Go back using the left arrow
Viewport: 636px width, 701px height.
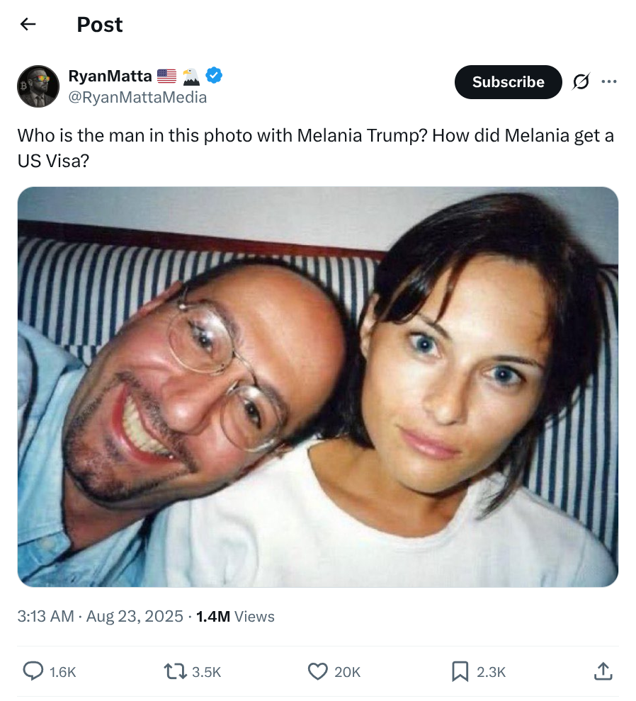28,24
